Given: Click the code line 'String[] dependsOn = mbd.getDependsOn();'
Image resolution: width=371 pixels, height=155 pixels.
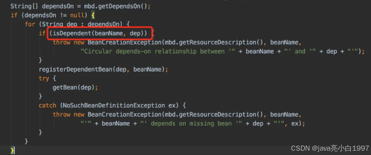Looking at the screenshot, I should click(80, 6).
